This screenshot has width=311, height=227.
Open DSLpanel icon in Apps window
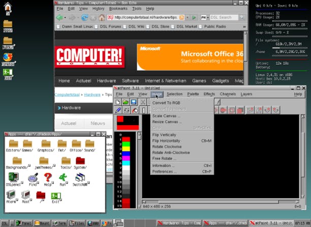click(14, 180)
